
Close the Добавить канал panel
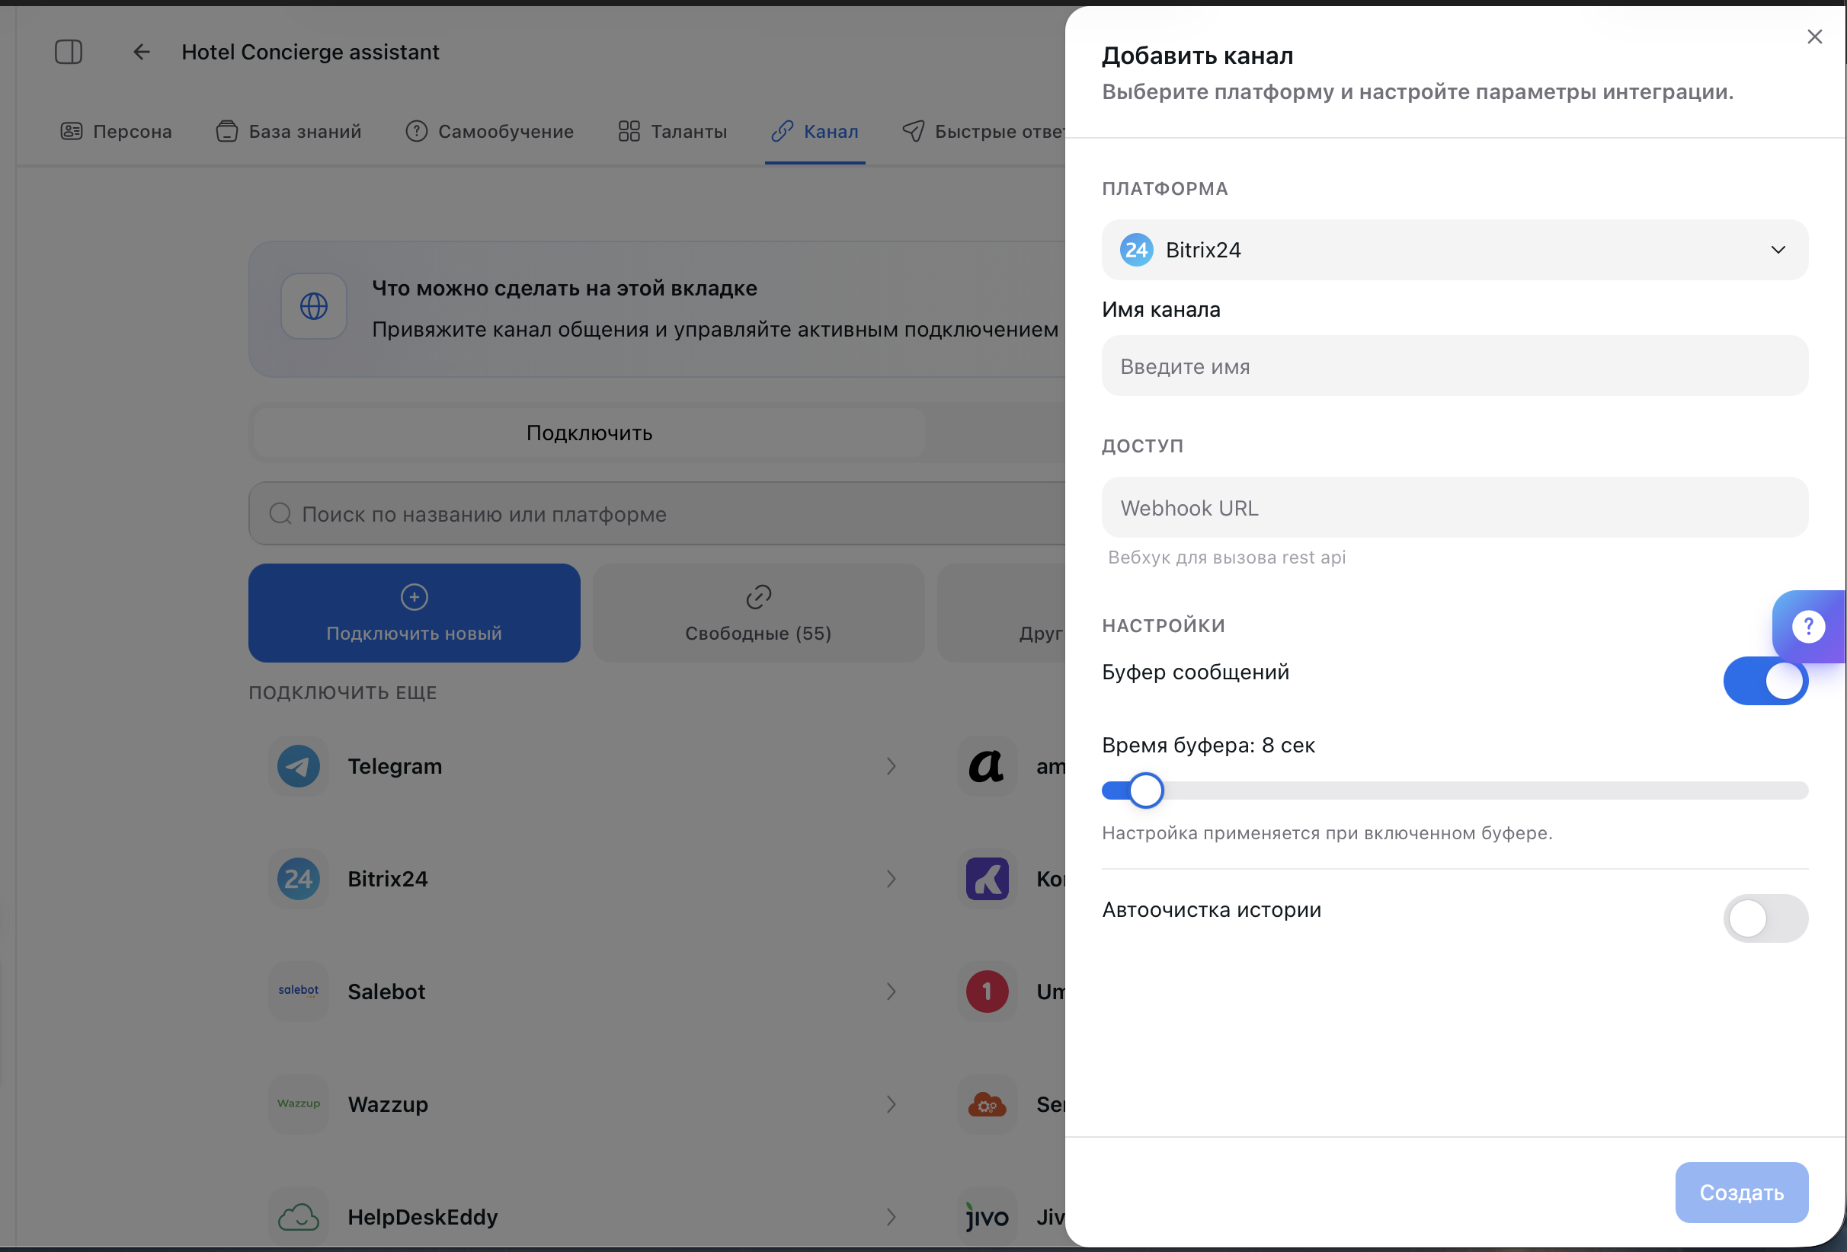pos(1814,37)
